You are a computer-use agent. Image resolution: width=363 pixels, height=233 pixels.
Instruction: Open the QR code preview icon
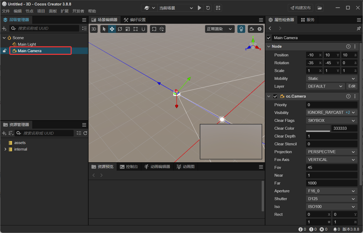tap(218, 8)
